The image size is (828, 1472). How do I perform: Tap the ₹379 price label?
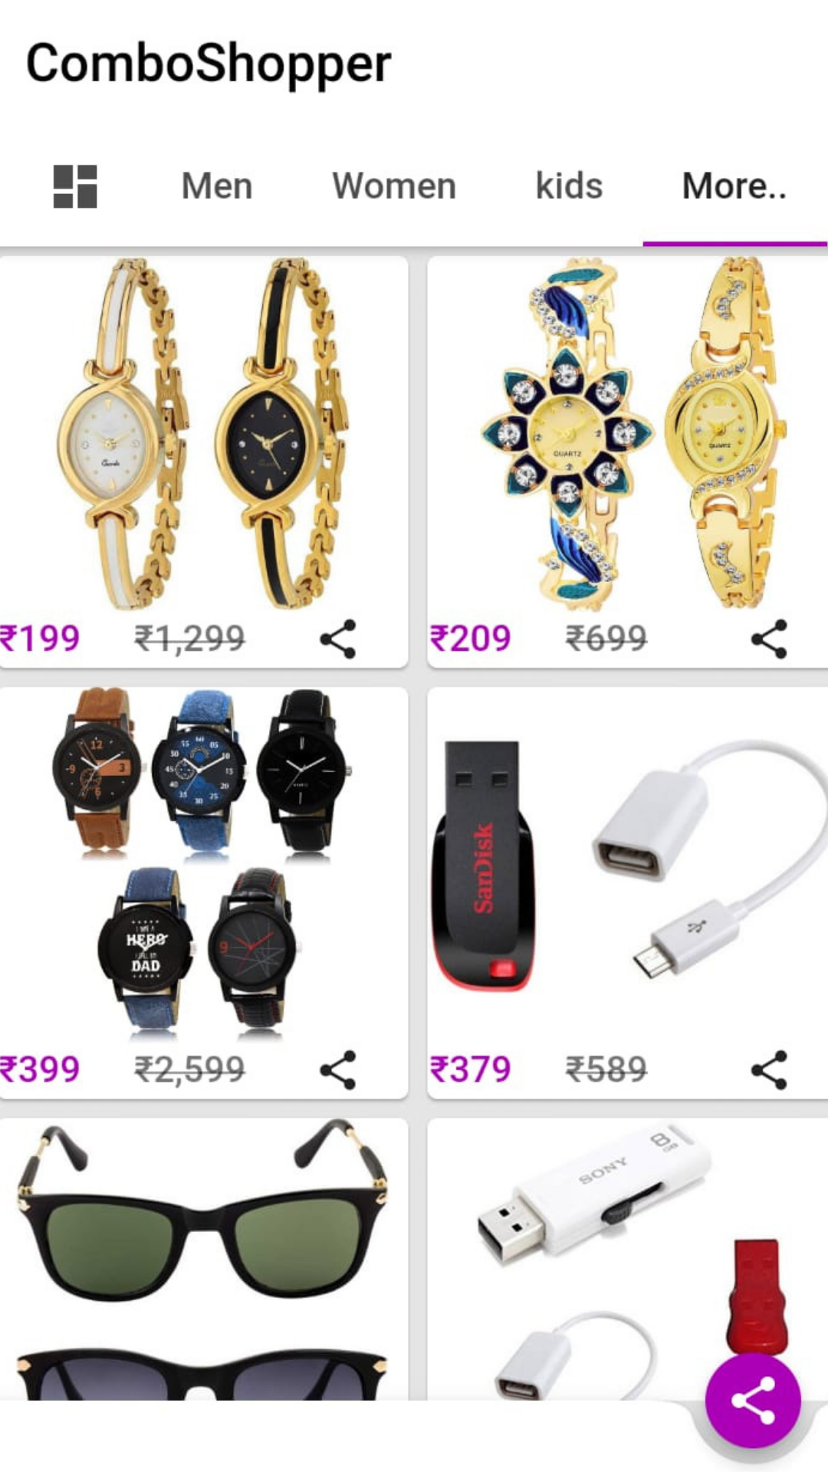coord(470,1069)
